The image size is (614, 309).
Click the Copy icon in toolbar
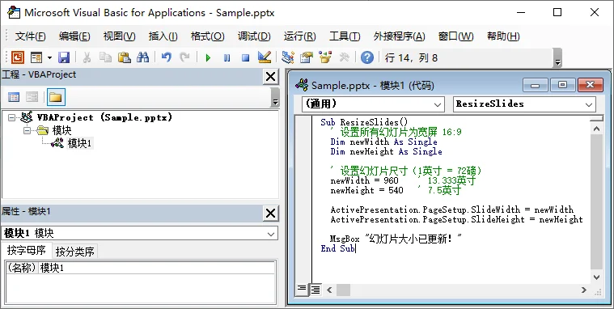(105, 57)
